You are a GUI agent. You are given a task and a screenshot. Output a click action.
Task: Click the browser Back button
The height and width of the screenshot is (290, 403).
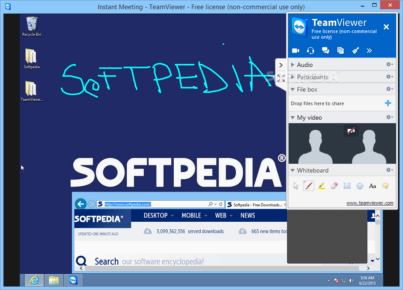[x=81, y=204]
